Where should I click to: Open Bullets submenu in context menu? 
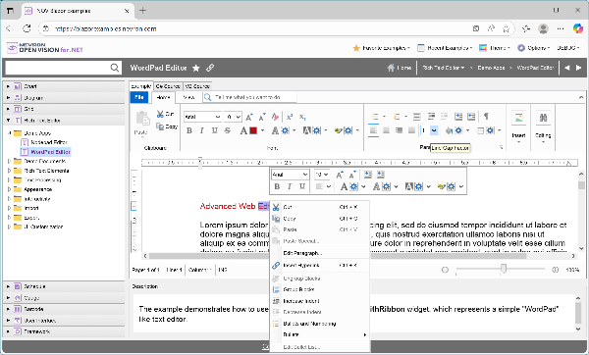[320, 334]
